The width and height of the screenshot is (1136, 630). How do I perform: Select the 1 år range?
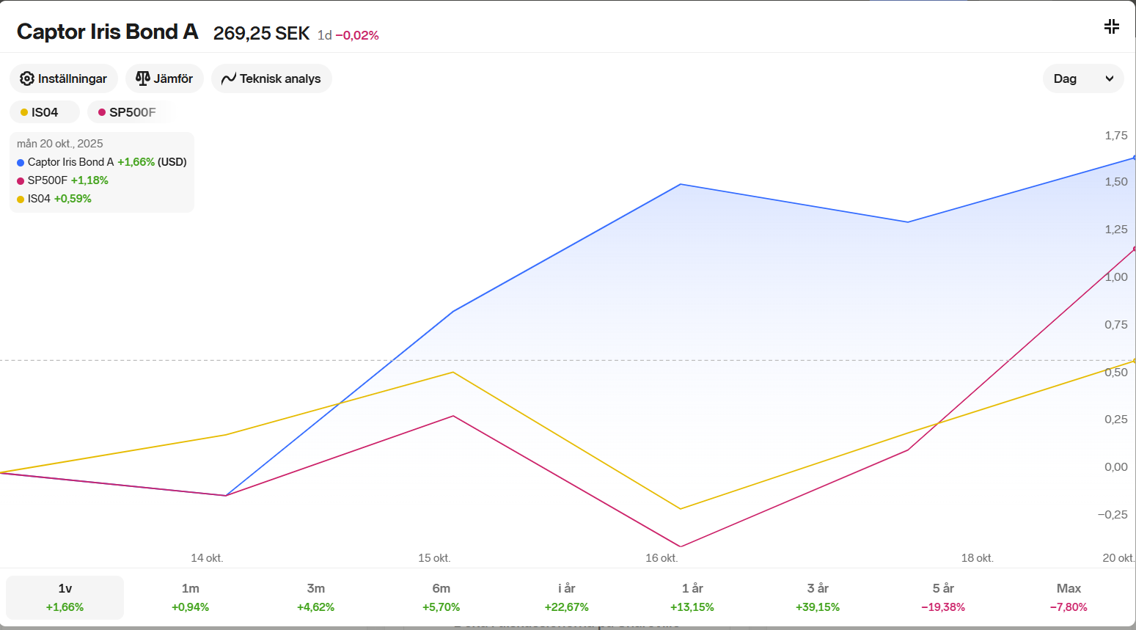(692, 597)
